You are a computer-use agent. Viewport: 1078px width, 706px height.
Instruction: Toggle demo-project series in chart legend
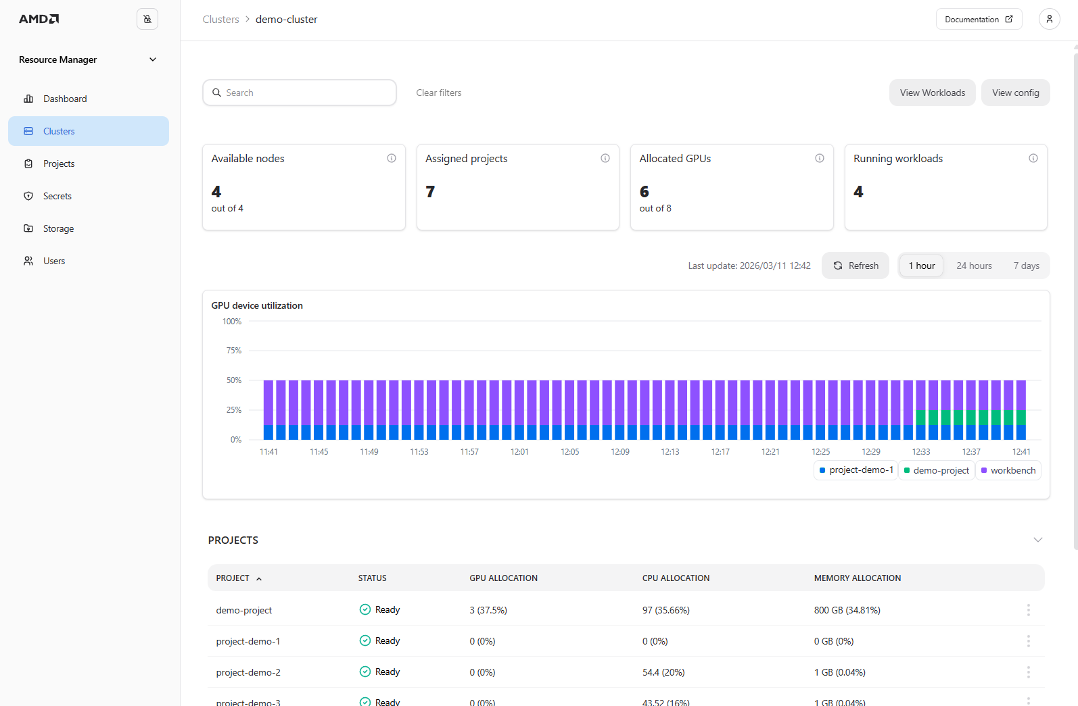point(937,470)
